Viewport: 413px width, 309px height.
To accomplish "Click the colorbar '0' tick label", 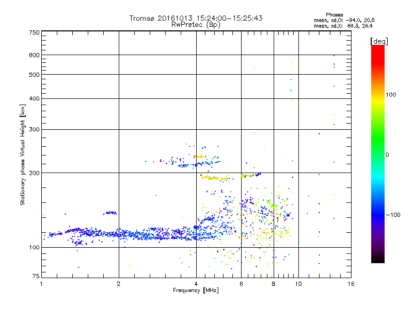I will pos(387,155).
